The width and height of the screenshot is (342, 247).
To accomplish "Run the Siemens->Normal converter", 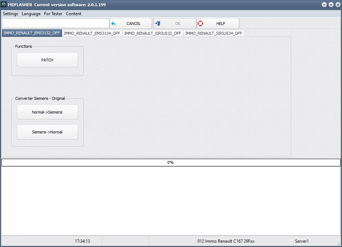I will [x=47, y=132].
